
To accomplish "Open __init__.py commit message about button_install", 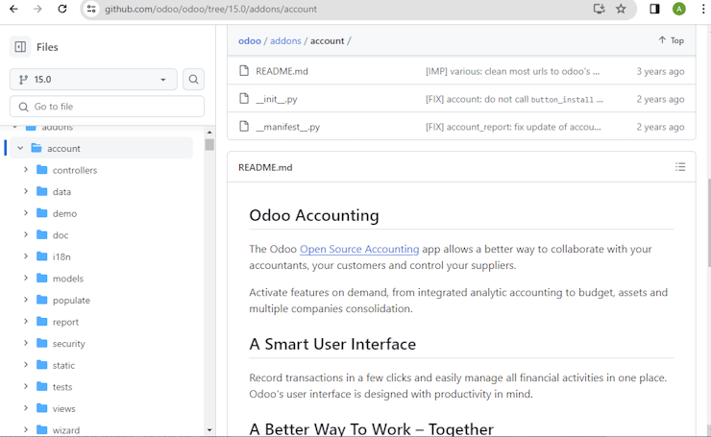I will (514, 99).
